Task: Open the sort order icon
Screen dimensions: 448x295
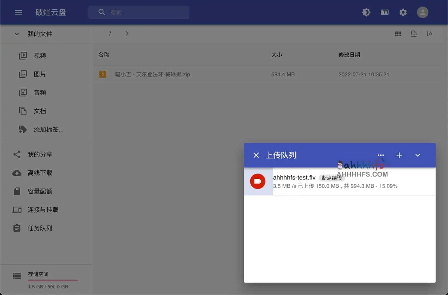Action: point(429,34)
